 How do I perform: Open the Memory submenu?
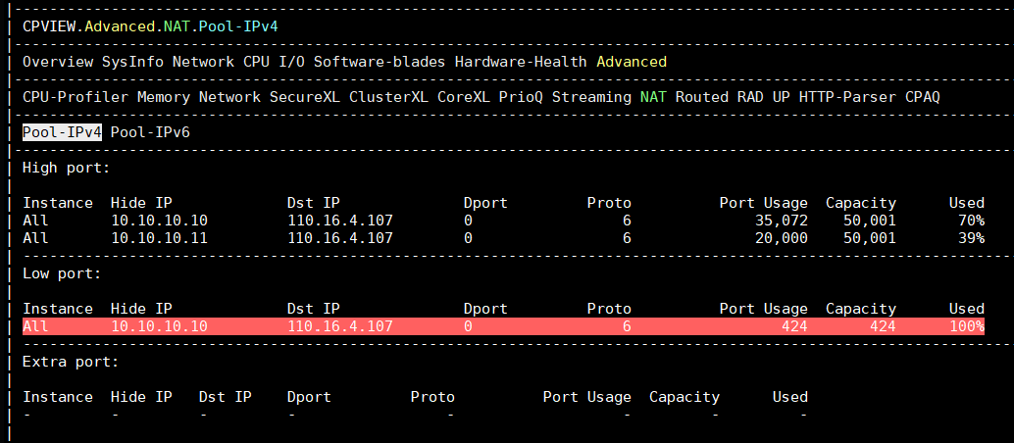point(164,98)
